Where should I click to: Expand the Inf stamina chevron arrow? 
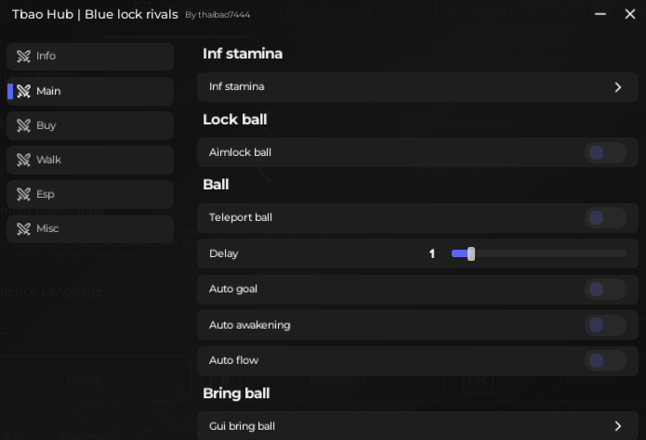(617, 87)
